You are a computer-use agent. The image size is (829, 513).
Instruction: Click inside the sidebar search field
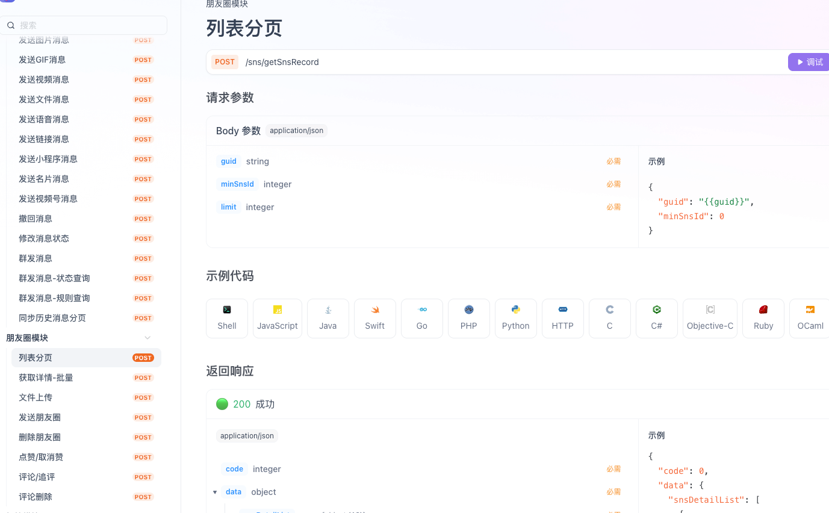(84, 25)
